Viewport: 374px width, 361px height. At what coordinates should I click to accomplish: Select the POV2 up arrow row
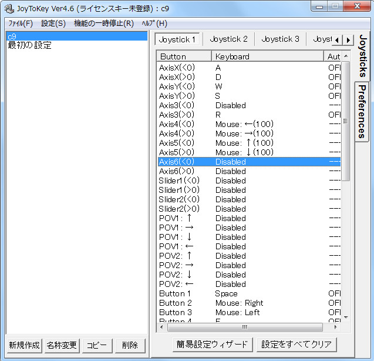pos(250,256)
